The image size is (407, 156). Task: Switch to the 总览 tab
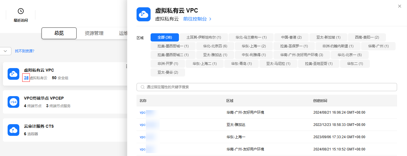59,33
